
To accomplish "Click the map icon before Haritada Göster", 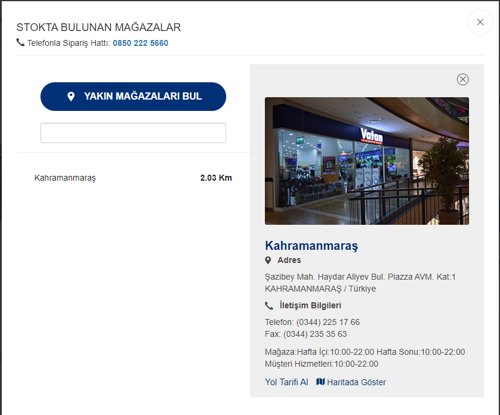I will click(x=320, y=382).
